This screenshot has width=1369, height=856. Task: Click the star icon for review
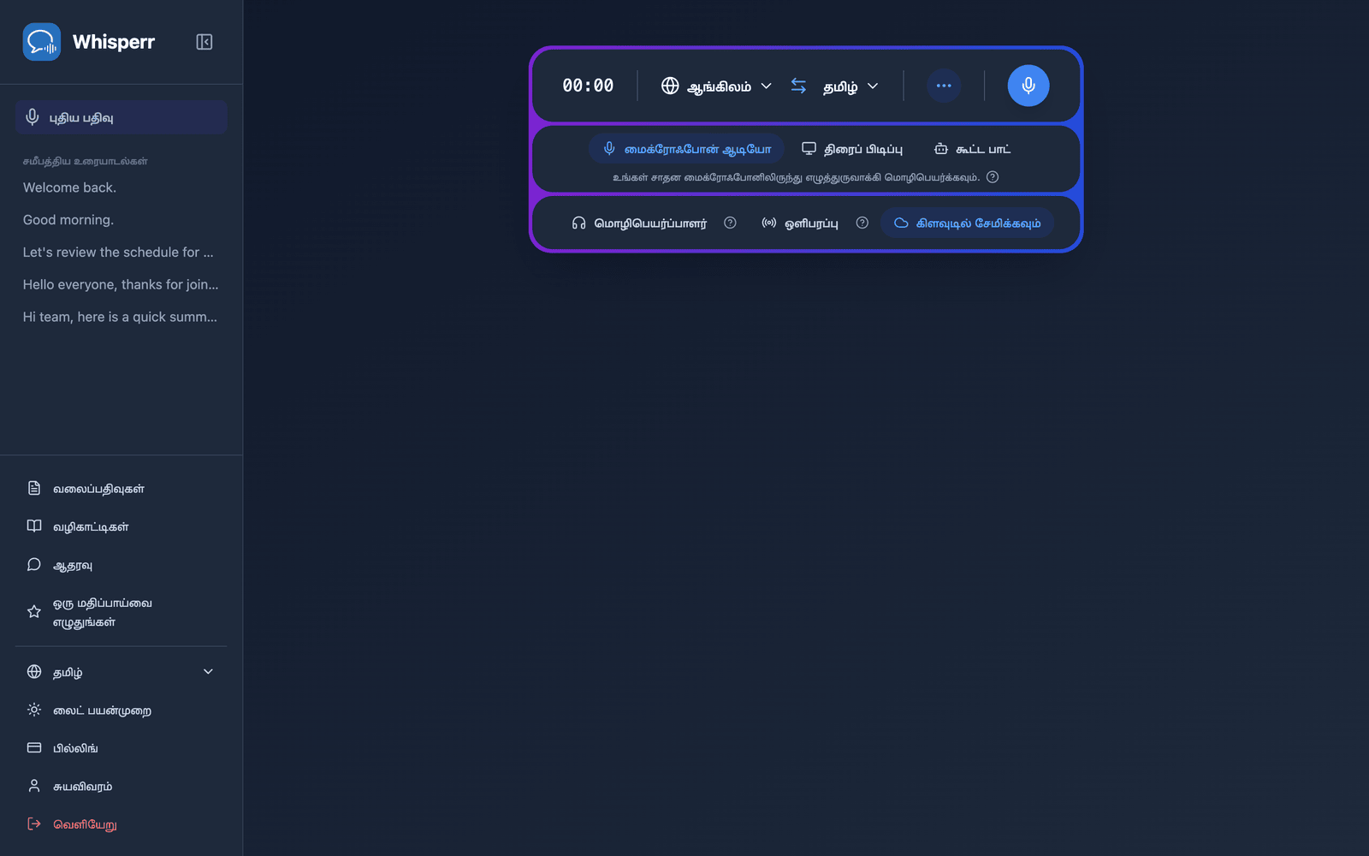click(34, 612)
